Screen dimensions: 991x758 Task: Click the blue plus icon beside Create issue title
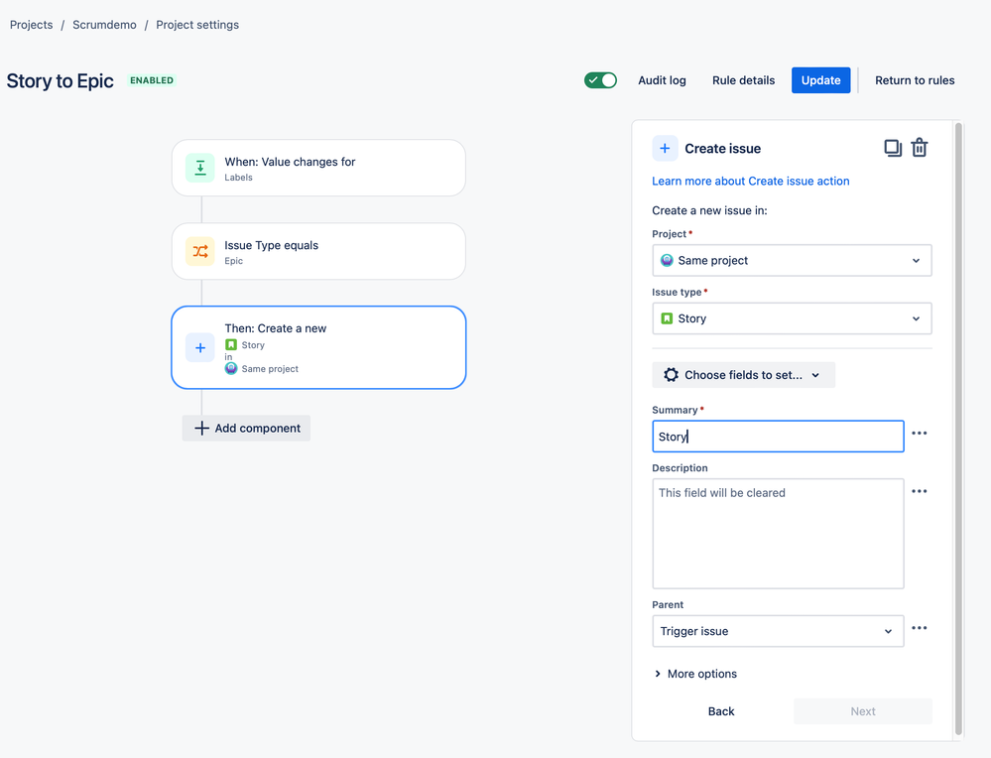click(665, 149)
